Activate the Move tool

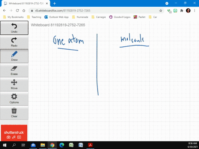tap(14, 84)
